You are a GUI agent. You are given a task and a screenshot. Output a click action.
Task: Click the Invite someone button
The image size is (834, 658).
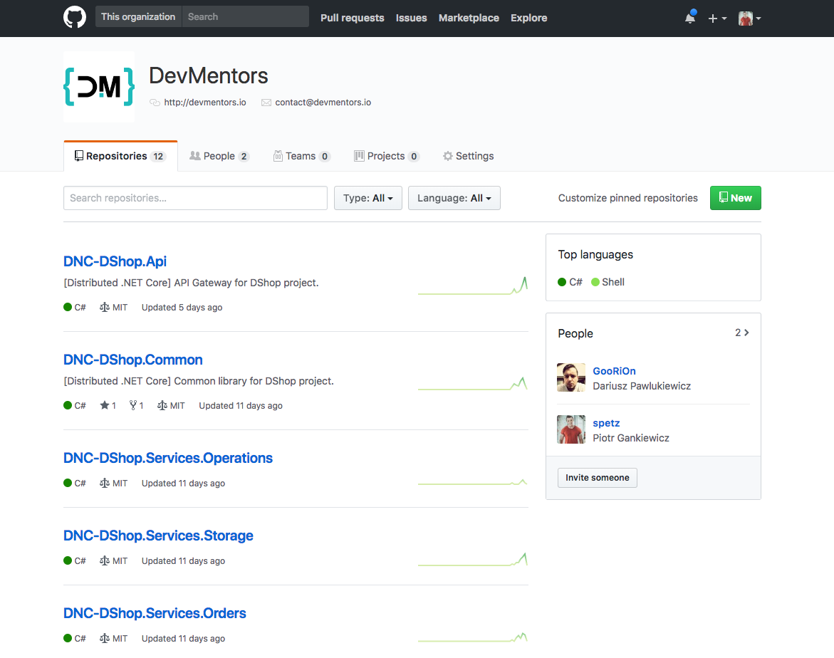tap(598, 478)
